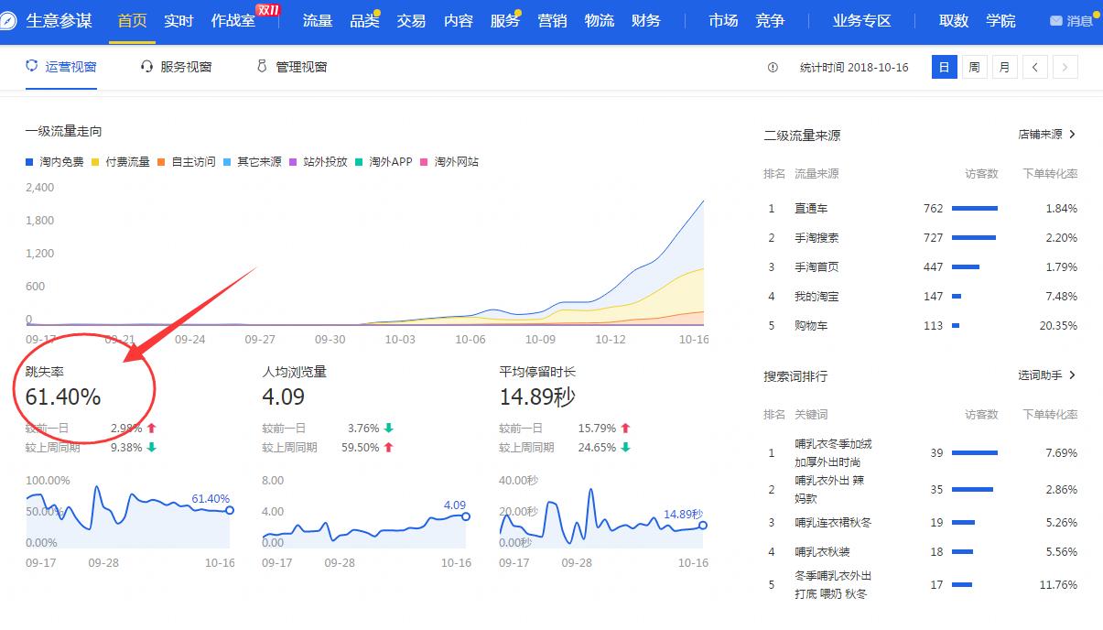
Task: Open the info tooltip icon near 统计时间
Action: pyautogui.click(x=773, y=67)
